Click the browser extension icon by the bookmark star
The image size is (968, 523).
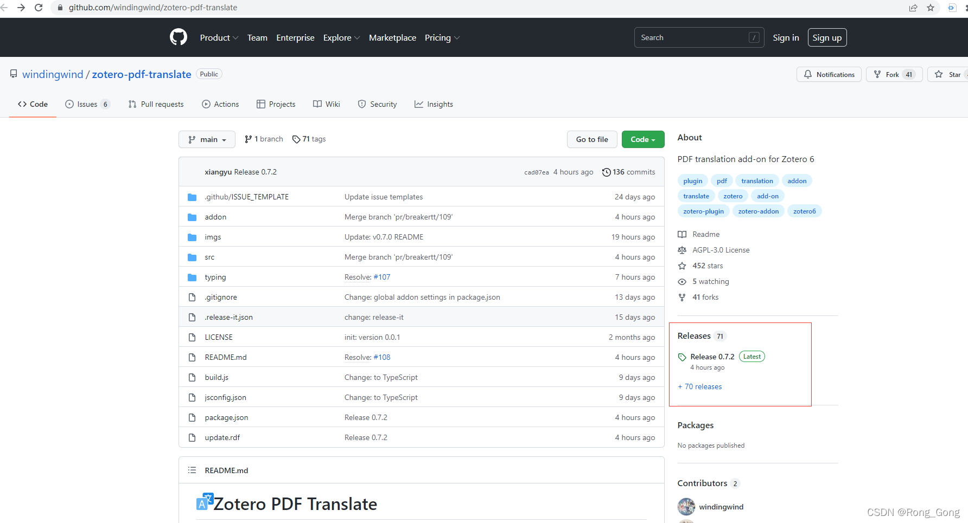coord(952,8)
